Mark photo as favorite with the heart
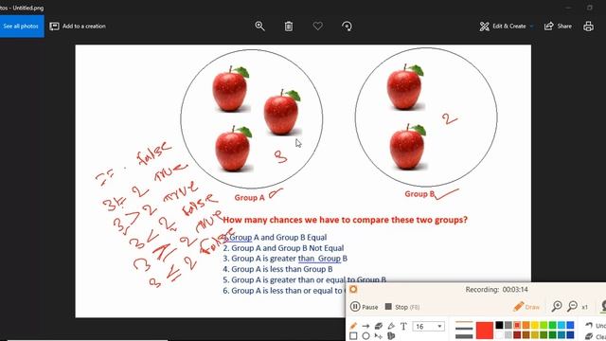This screenshot has height=341, width=606. click(318, 27)
